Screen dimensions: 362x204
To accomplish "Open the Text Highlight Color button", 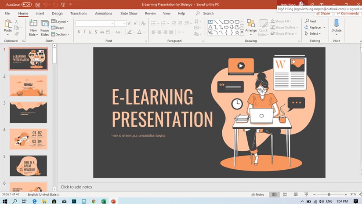I will pos(130,32).
